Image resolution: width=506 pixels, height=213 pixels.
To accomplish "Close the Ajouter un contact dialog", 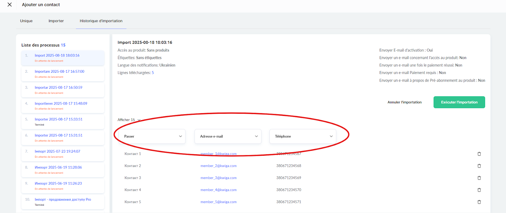I will [9, 5].
